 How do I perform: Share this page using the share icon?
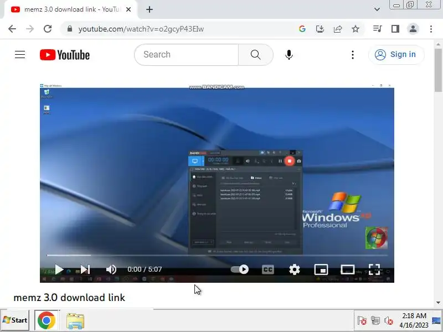click(x=338, y=29)
